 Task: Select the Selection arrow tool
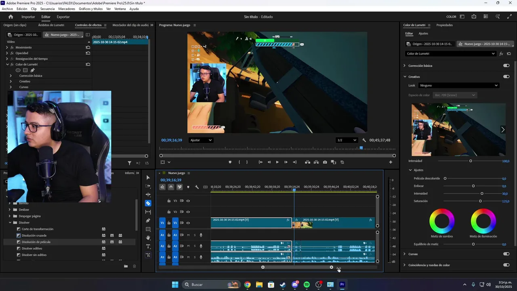point(148,177)
